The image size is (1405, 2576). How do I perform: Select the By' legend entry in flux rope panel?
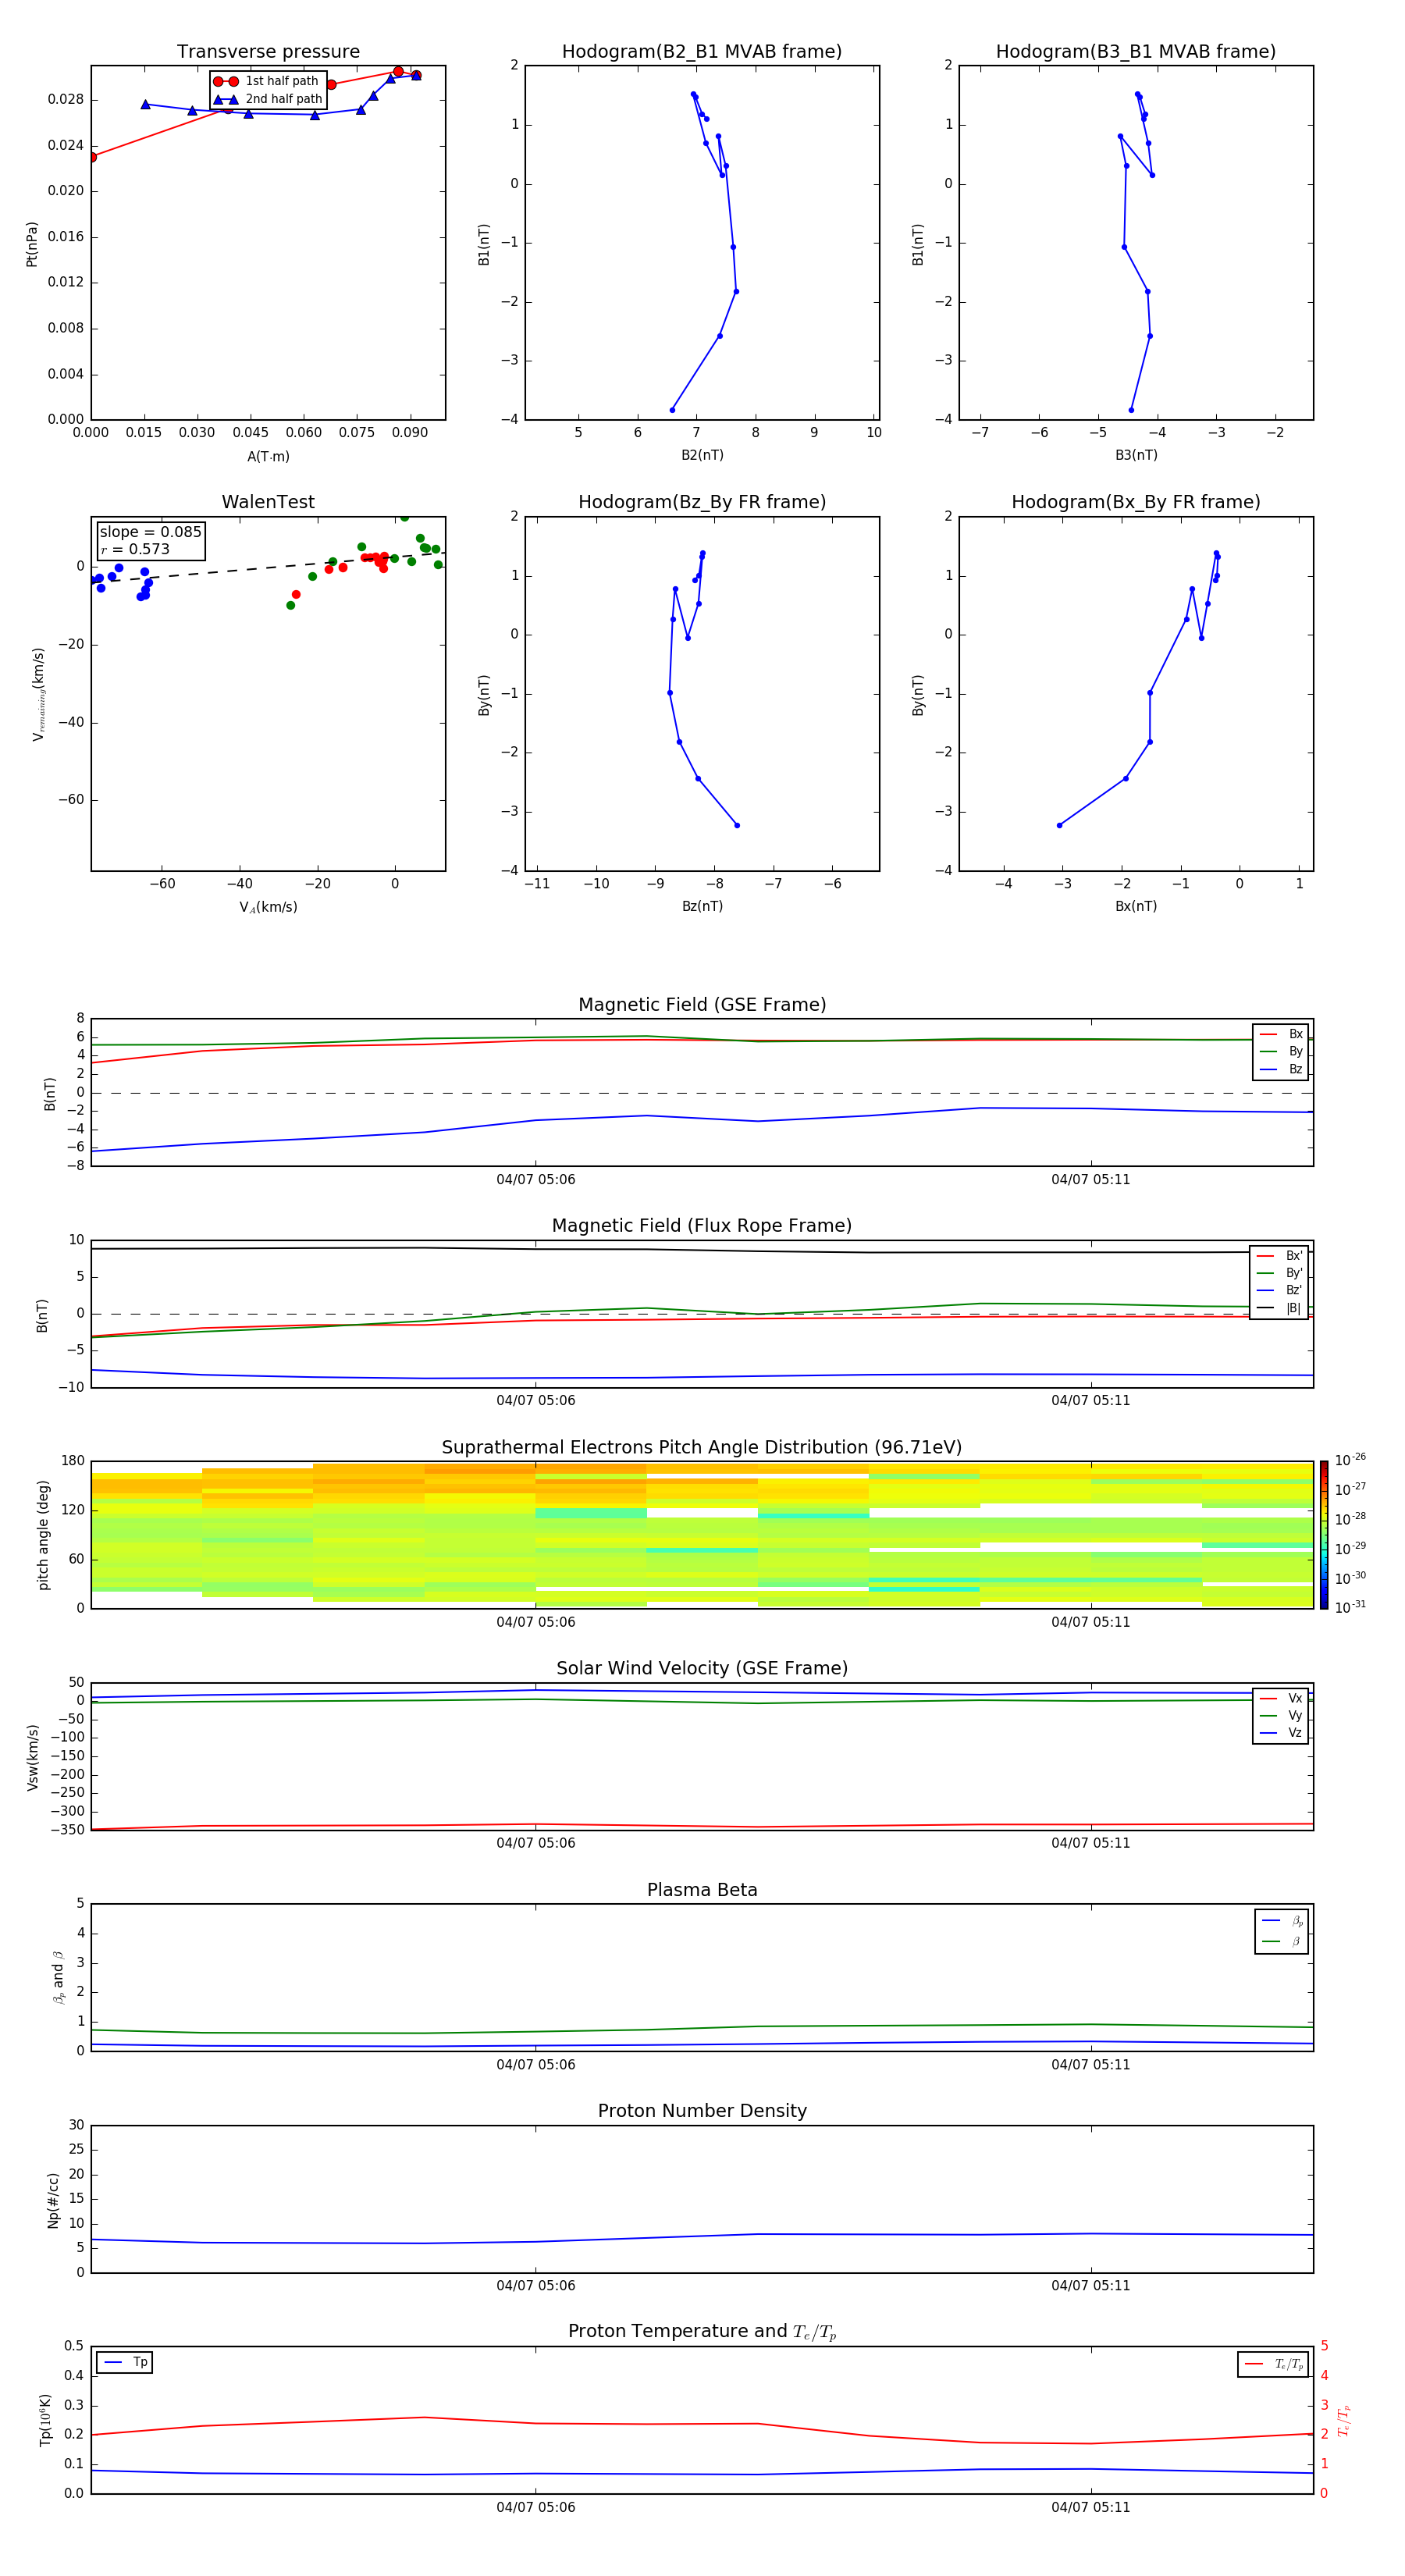(x=1280, y=1273)
